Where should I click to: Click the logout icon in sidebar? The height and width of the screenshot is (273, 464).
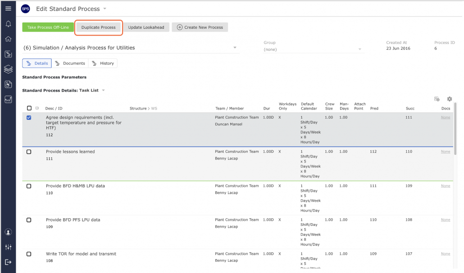pyautogui.click(x=8, y=262)
